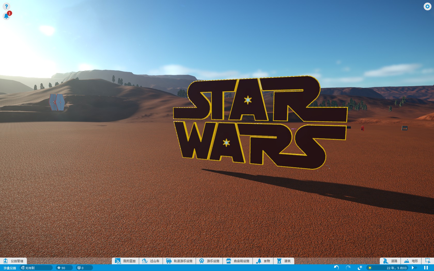Open the 地形 terrain tab
Image resolution: width=434 pixels, height=271 pixels.
point(411,261)
